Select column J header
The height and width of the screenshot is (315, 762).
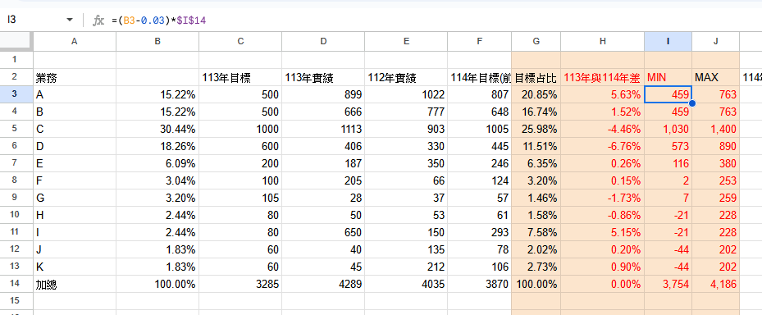[x=716, y=42]
